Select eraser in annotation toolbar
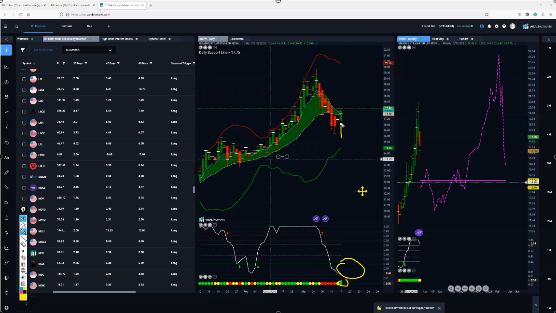 coord(23,244)
